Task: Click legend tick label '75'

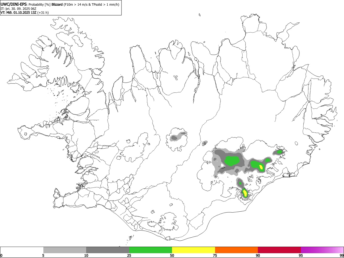Action: (215, 255)
